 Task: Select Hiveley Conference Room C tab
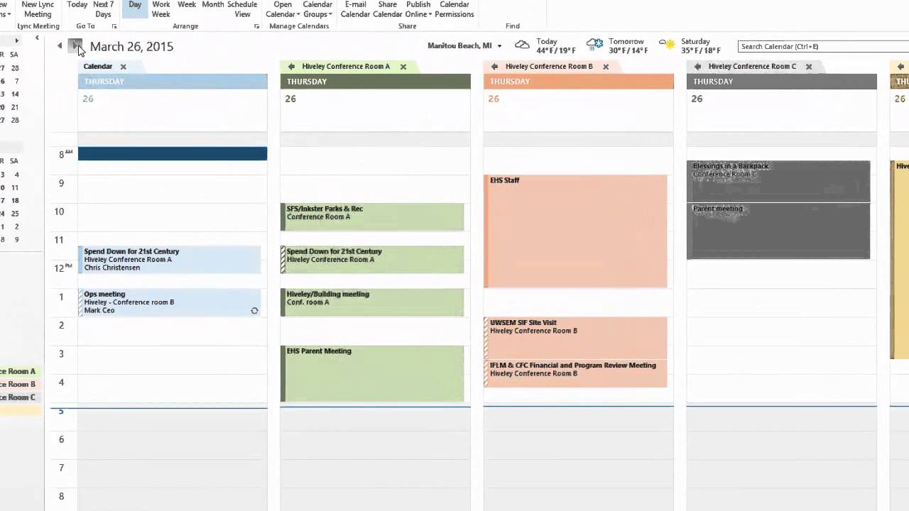click(x=752, y=67)
